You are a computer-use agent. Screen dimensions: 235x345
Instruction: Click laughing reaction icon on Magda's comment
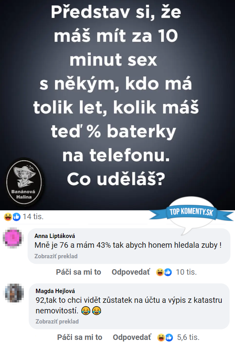[161, 337]
